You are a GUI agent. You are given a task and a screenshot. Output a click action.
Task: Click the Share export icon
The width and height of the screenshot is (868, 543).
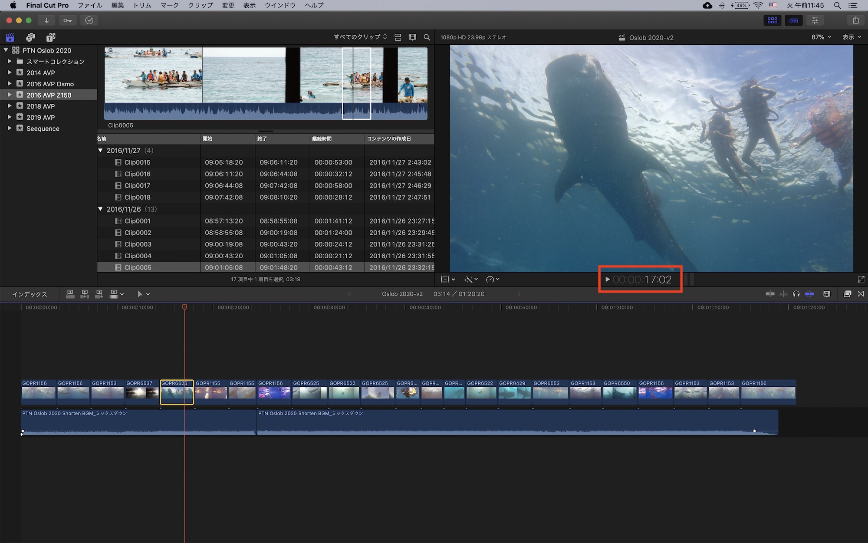[855, 20]
